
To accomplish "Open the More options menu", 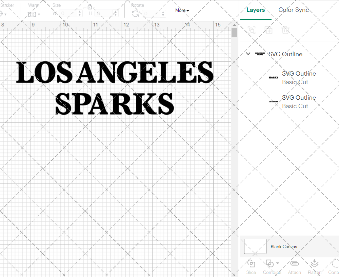I will coord(182,11).
